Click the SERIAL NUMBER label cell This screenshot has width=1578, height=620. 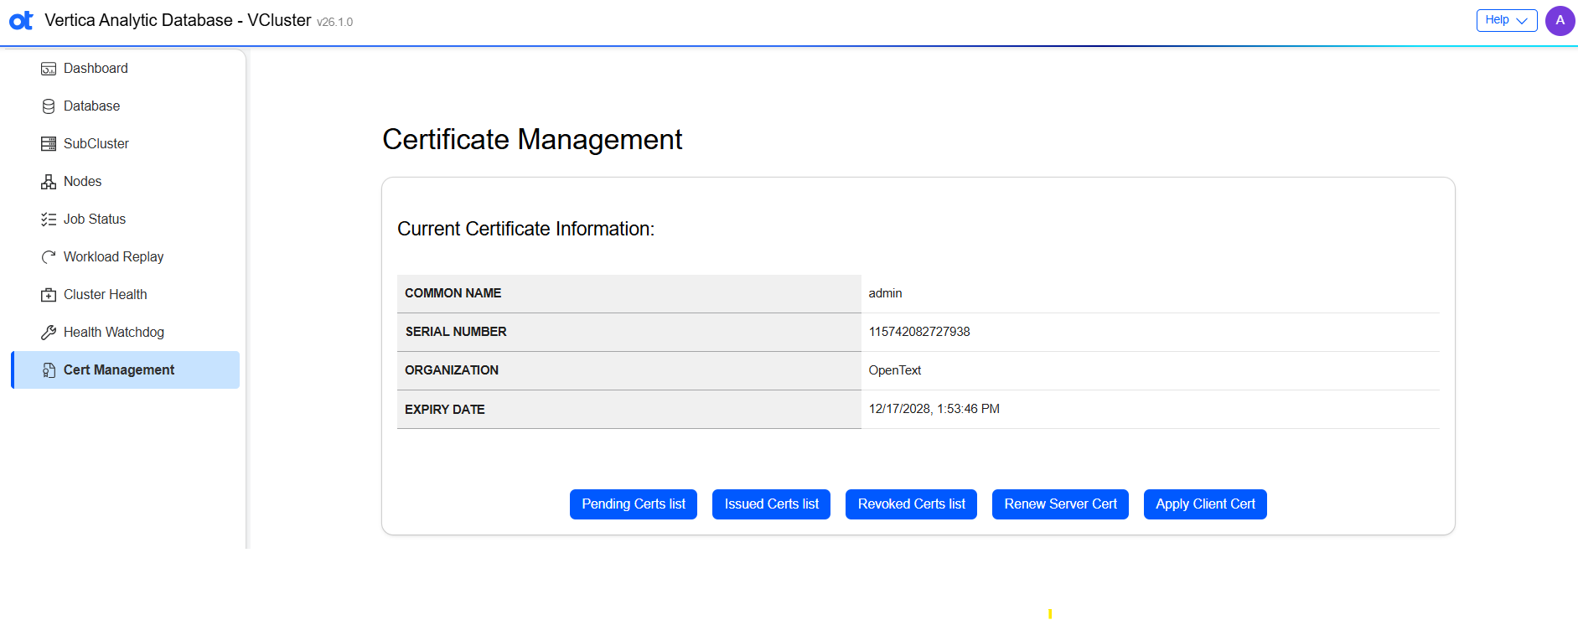pos(629,333)
